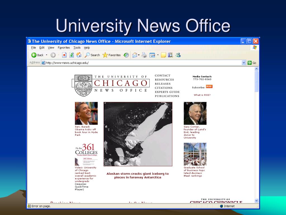This screenshot has height=215, width=286.
Task: Click the Windows flag logo icon
Action: tap(255, 48)
